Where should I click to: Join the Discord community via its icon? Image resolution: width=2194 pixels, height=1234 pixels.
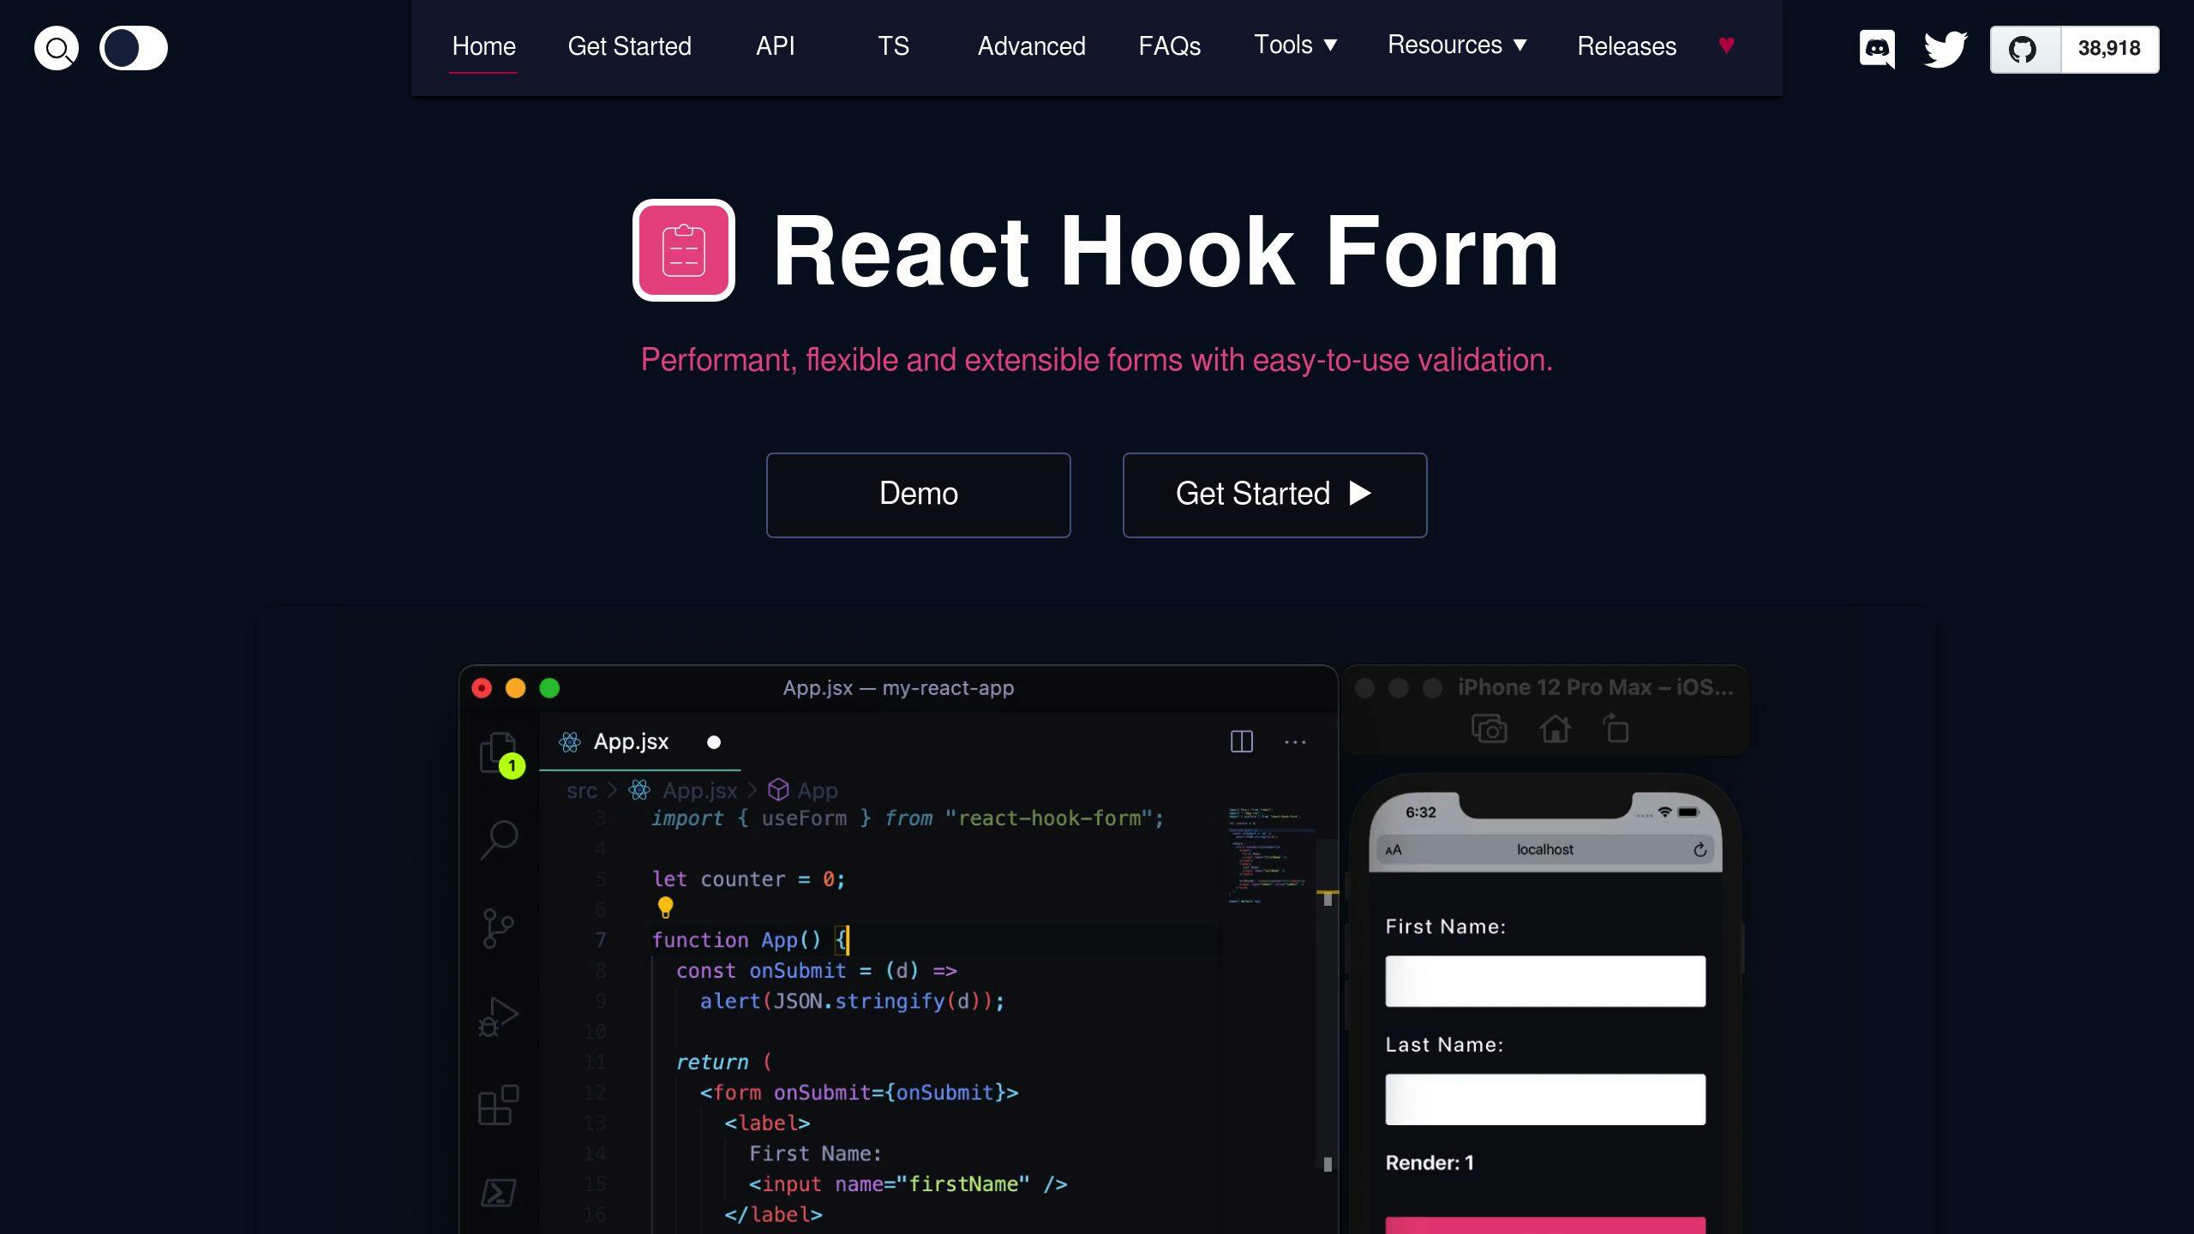click(x=1877, y=48)
